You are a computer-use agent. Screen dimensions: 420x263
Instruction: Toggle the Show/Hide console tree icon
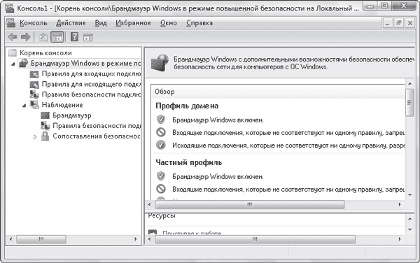click(57, 37)
